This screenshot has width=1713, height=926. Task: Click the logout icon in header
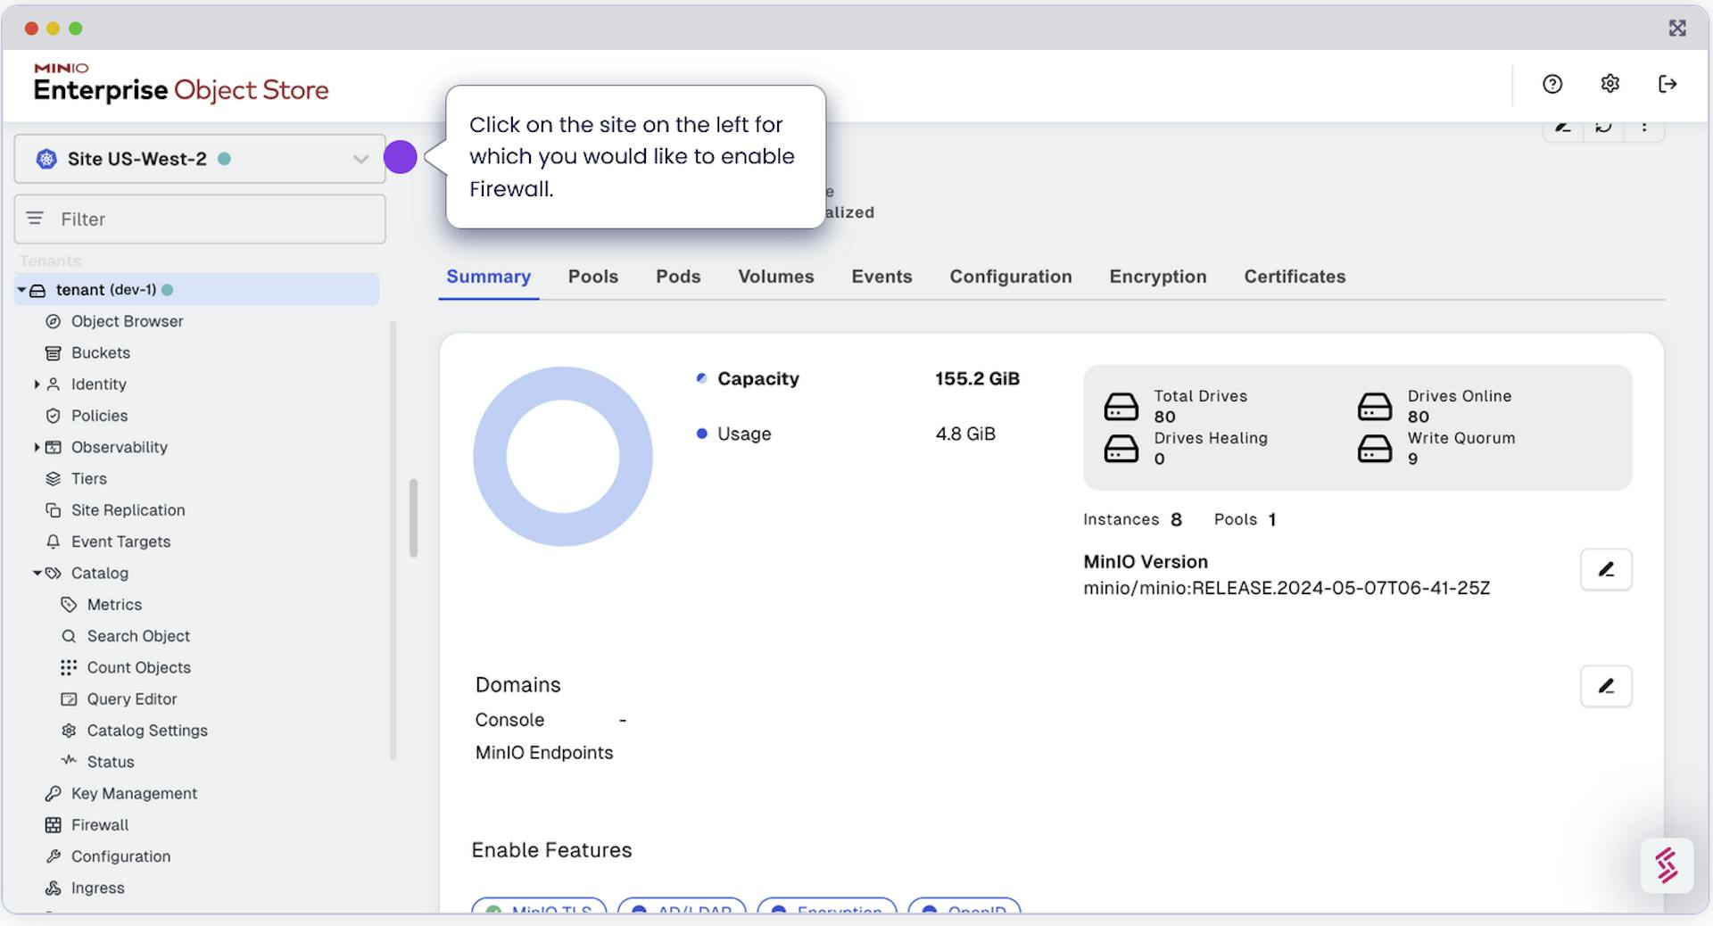tap(1667, 84)
